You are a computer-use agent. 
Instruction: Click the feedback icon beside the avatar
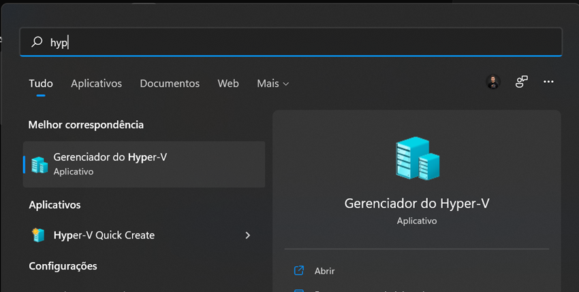[522, 82]
